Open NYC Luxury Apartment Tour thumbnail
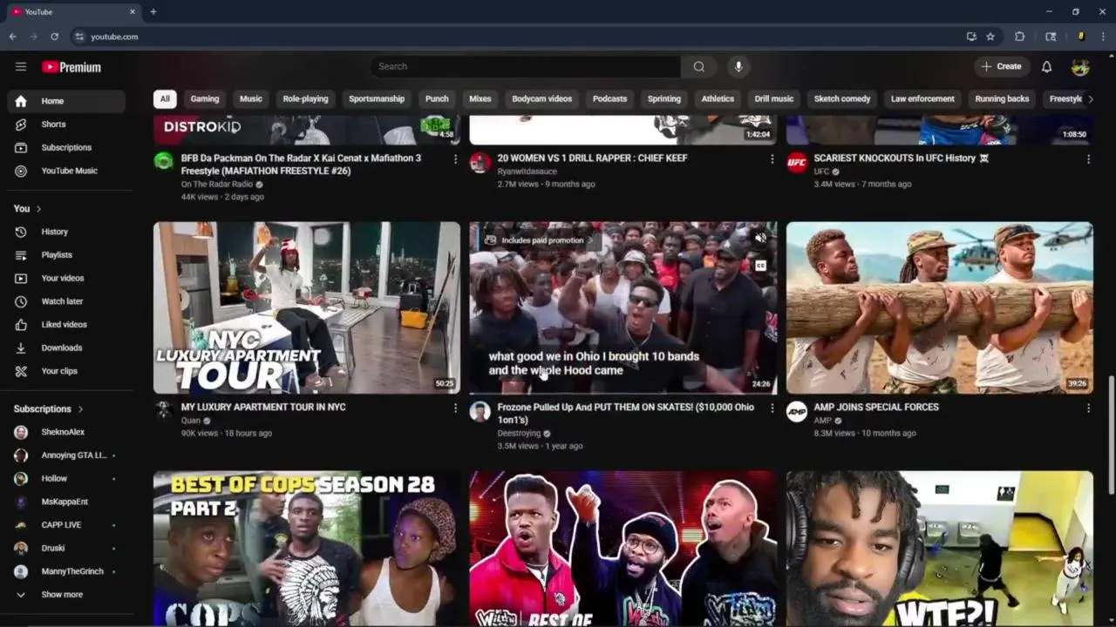Image resolution: width=1116 pixels, height=627 pixels. point(307,307)
